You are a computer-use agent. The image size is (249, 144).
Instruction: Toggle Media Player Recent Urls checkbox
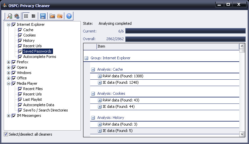[x=20, y=94]
